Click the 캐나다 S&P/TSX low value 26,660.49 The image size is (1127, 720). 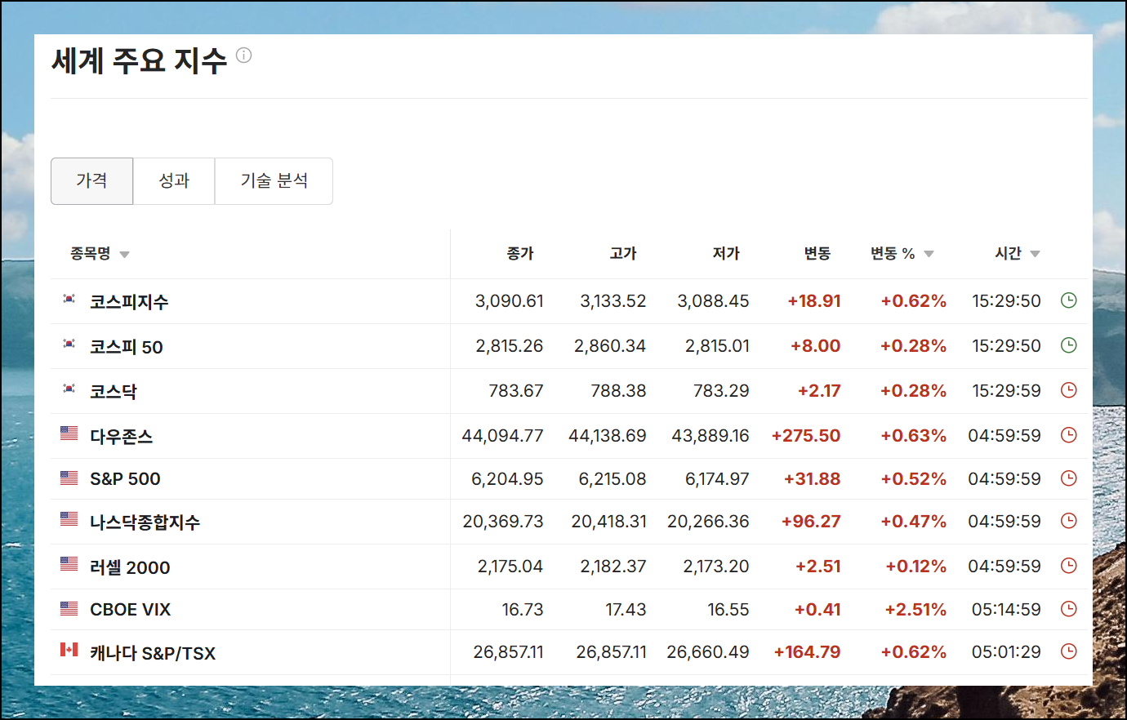click(x=708, y=652)
